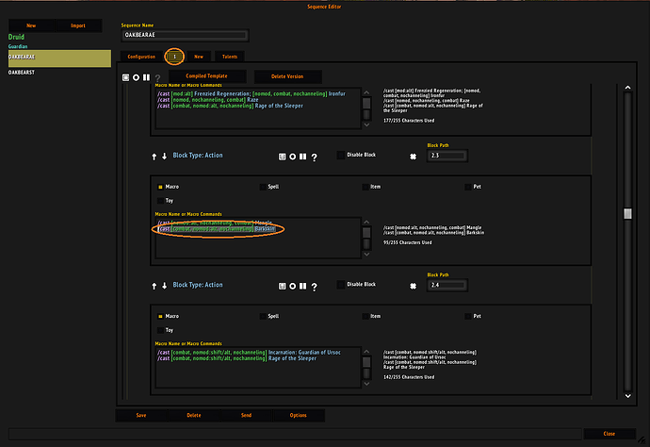Click the Block Path field showing 2.3
Screen dimensions: 650x447
(447, 156)
